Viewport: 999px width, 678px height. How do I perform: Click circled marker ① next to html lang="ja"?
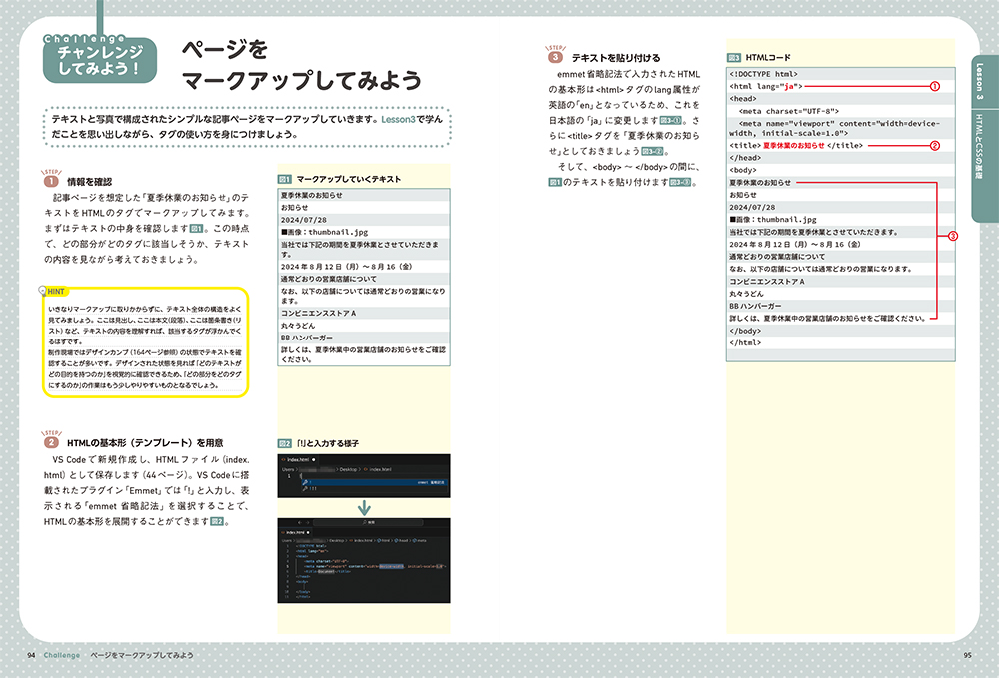(935, 86)
